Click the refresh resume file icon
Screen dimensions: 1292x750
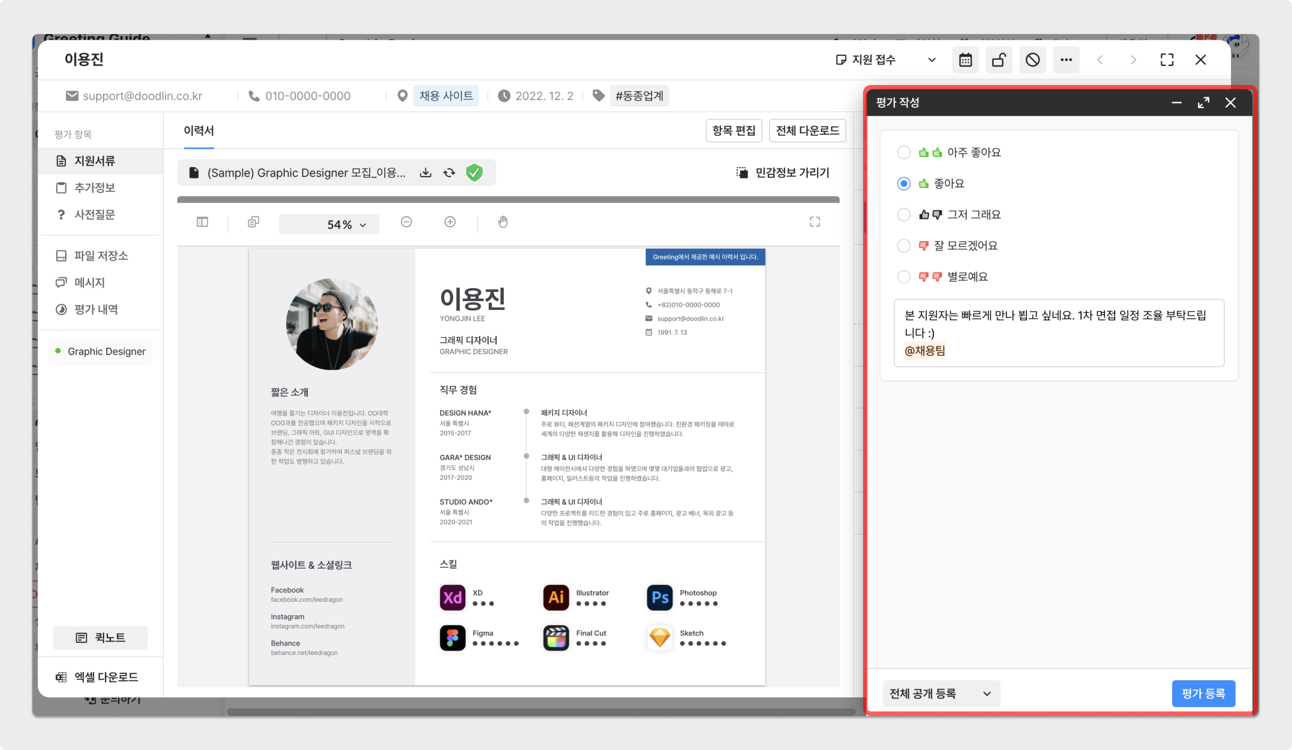point(449,173)
